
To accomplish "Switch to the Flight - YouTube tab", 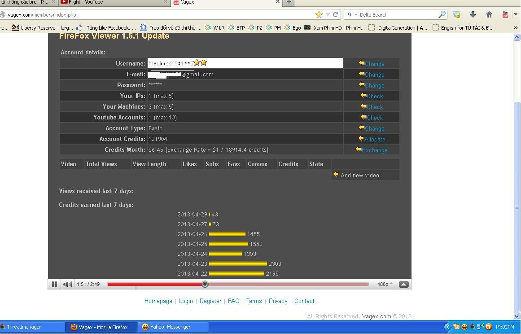I will [114, 2].
